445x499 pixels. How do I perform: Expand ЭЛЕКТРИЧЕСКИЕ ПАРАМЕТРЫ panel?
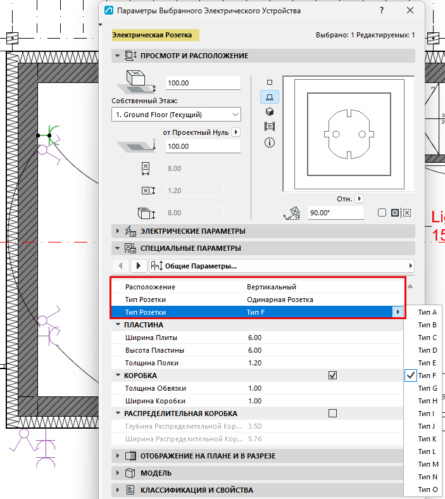[117, 231]
